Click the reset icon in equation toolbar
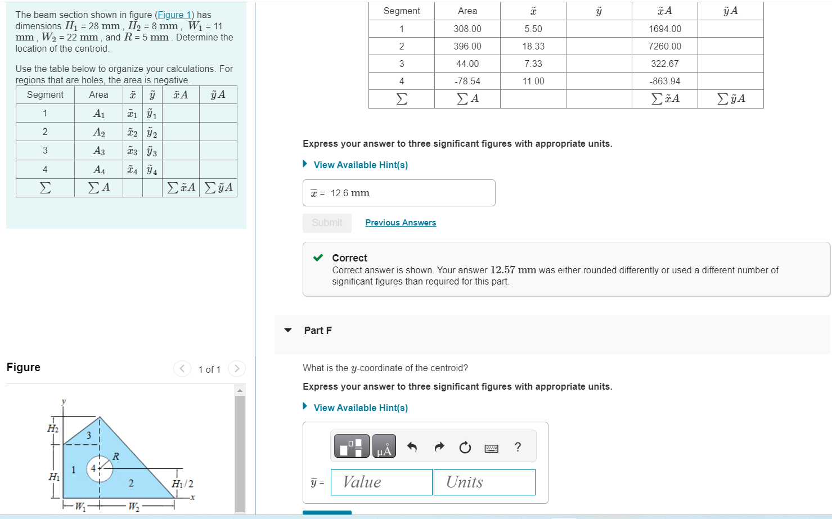This screenshot has height=519, width=832. (465, 445)
